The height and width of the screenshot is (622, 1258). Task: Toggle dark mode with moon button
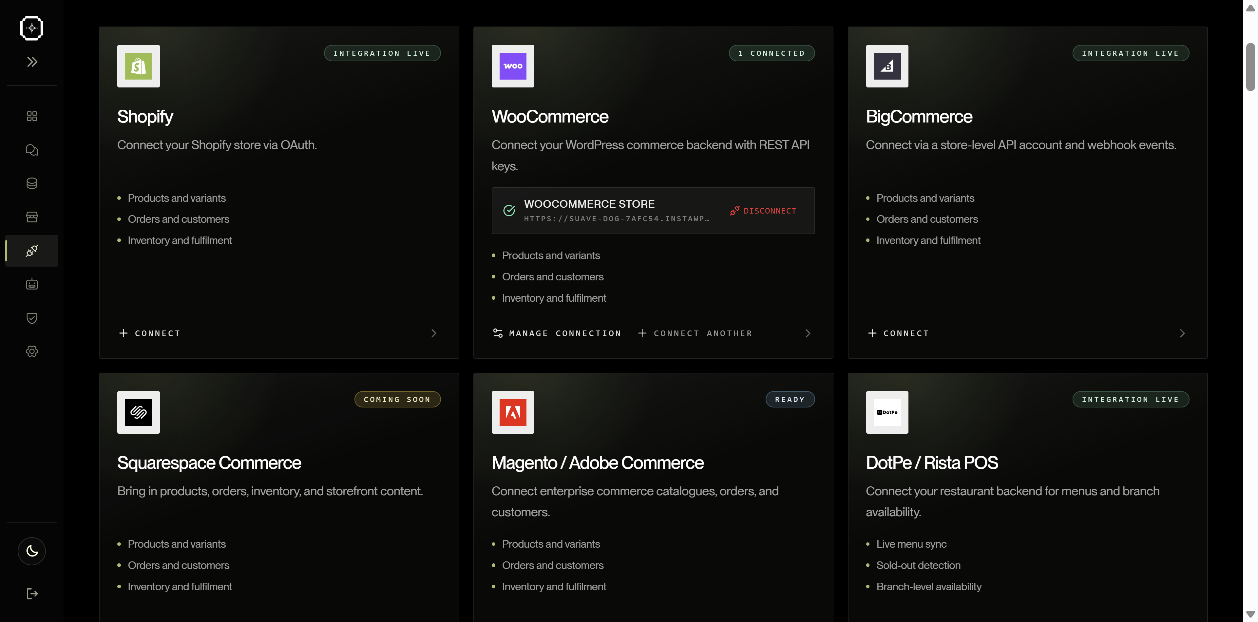pyautogui.click(x=32, y=551)
